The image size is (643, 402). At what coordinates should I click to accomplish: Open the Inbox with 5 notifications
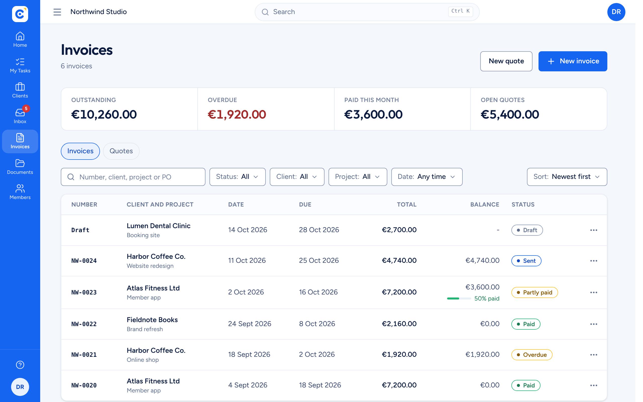(x=20, y=116)
